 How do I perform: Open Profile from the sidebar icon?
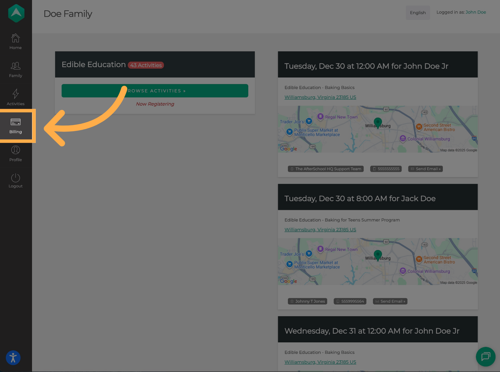pyautogui.click(x=15, y=153)
